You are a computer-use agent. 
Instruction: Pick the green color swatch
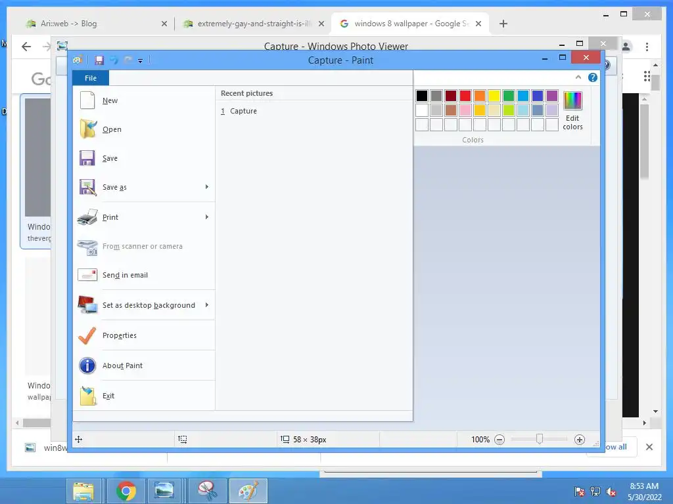point(509,96)
